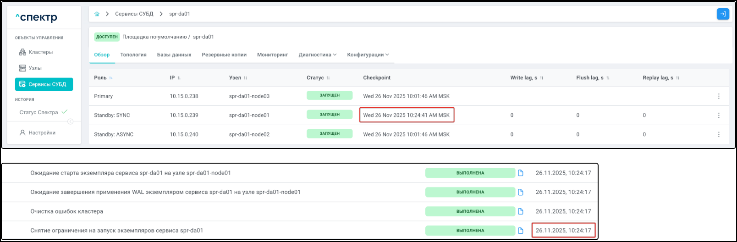Sort table by Replay lag column

point(677,78)
